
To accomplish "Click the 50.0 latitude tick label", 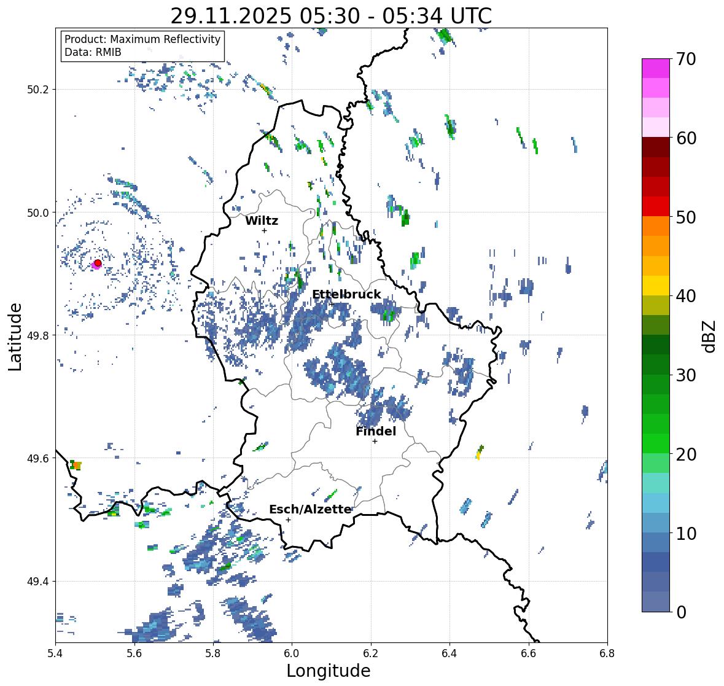I will click(38, 213).
